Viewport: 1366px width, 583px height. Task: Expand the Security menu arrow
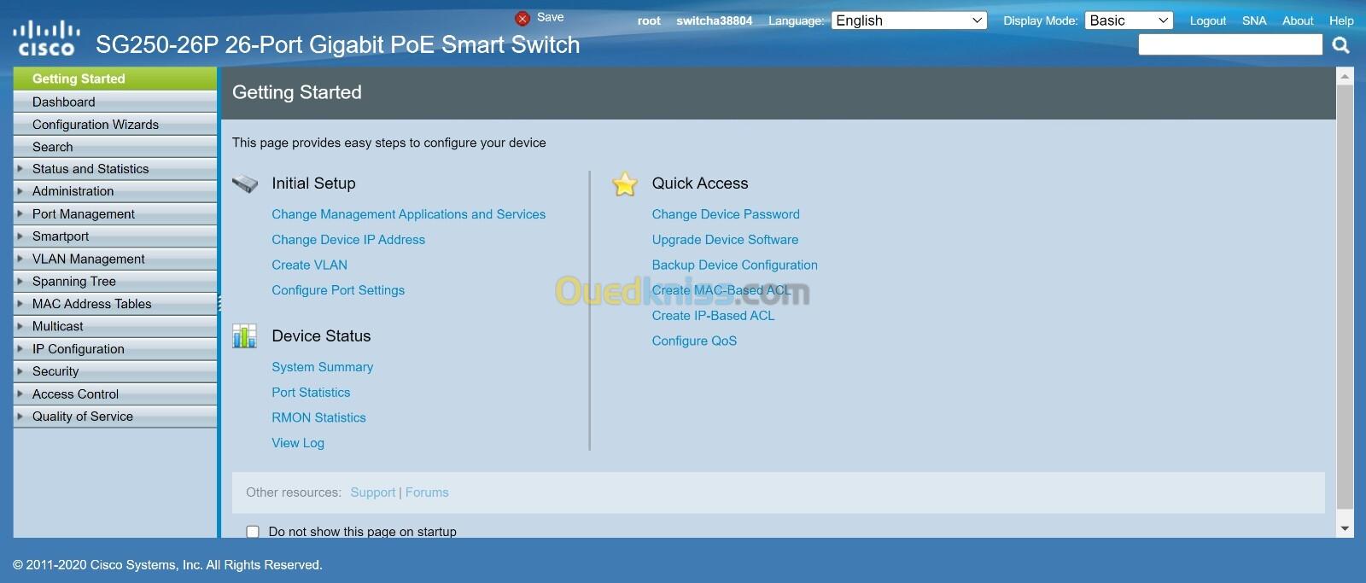[20, 371]
